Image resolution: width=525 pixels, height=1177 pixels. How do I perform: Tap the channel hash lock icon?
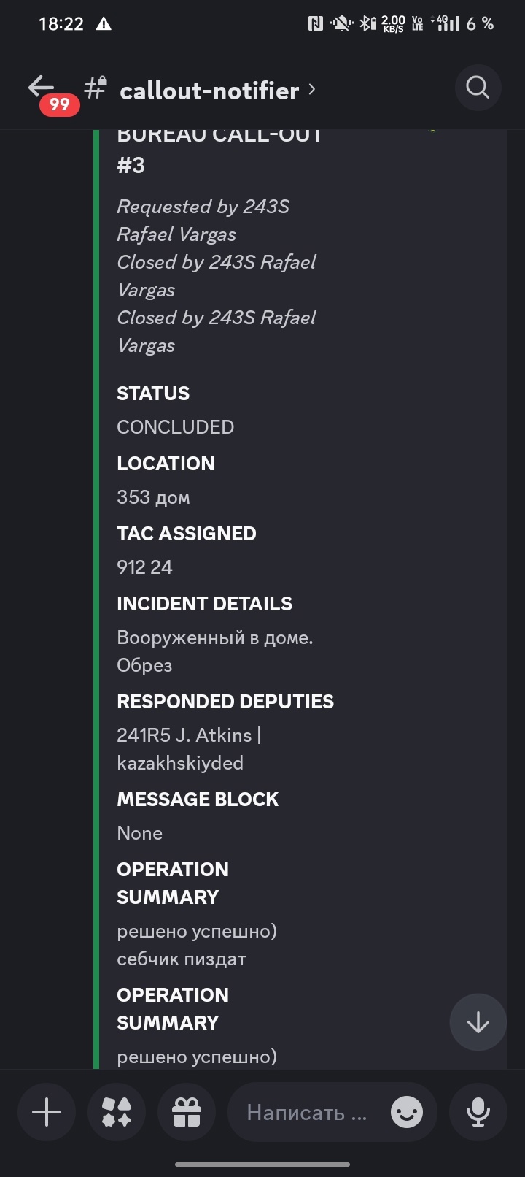pyautogui.click(x=96, y=88)
